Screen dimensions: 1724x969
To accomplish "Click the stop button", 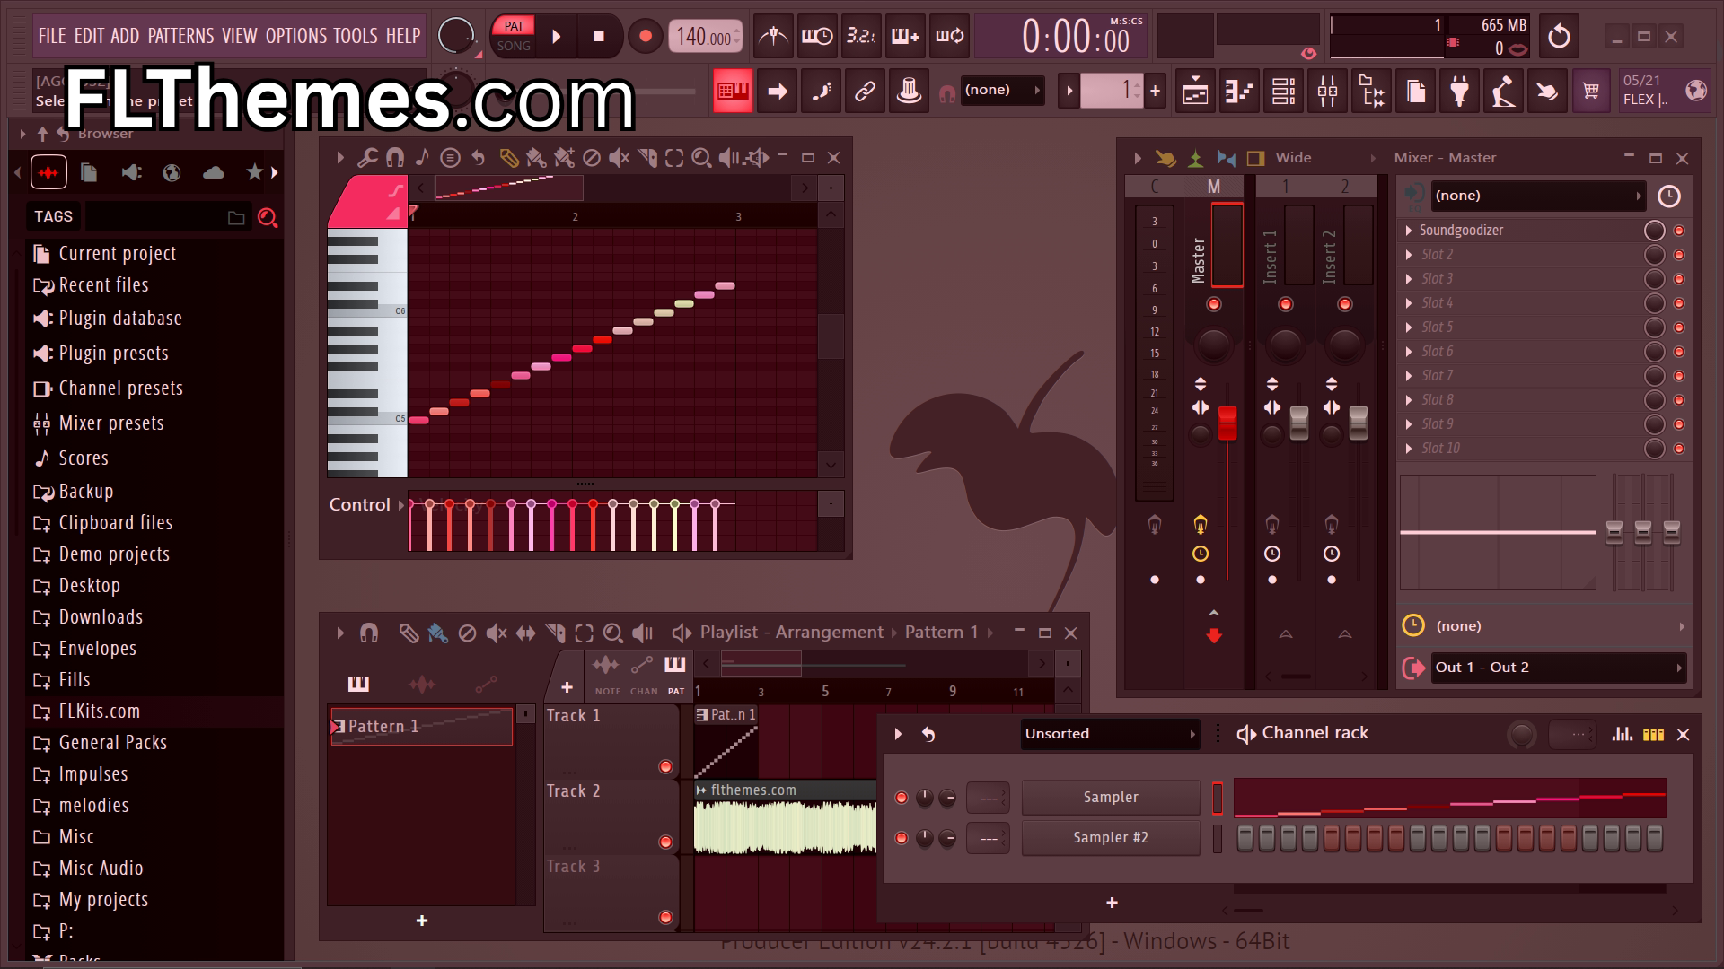I will pyautogui.click(x=599, y=37).
